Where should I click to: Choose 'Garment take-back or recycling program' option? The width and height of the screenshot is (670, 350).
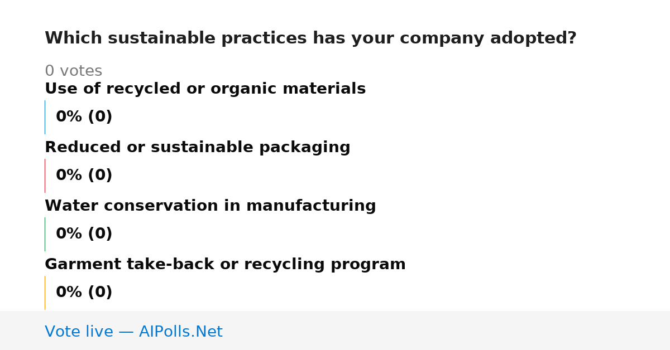(225, 265)
